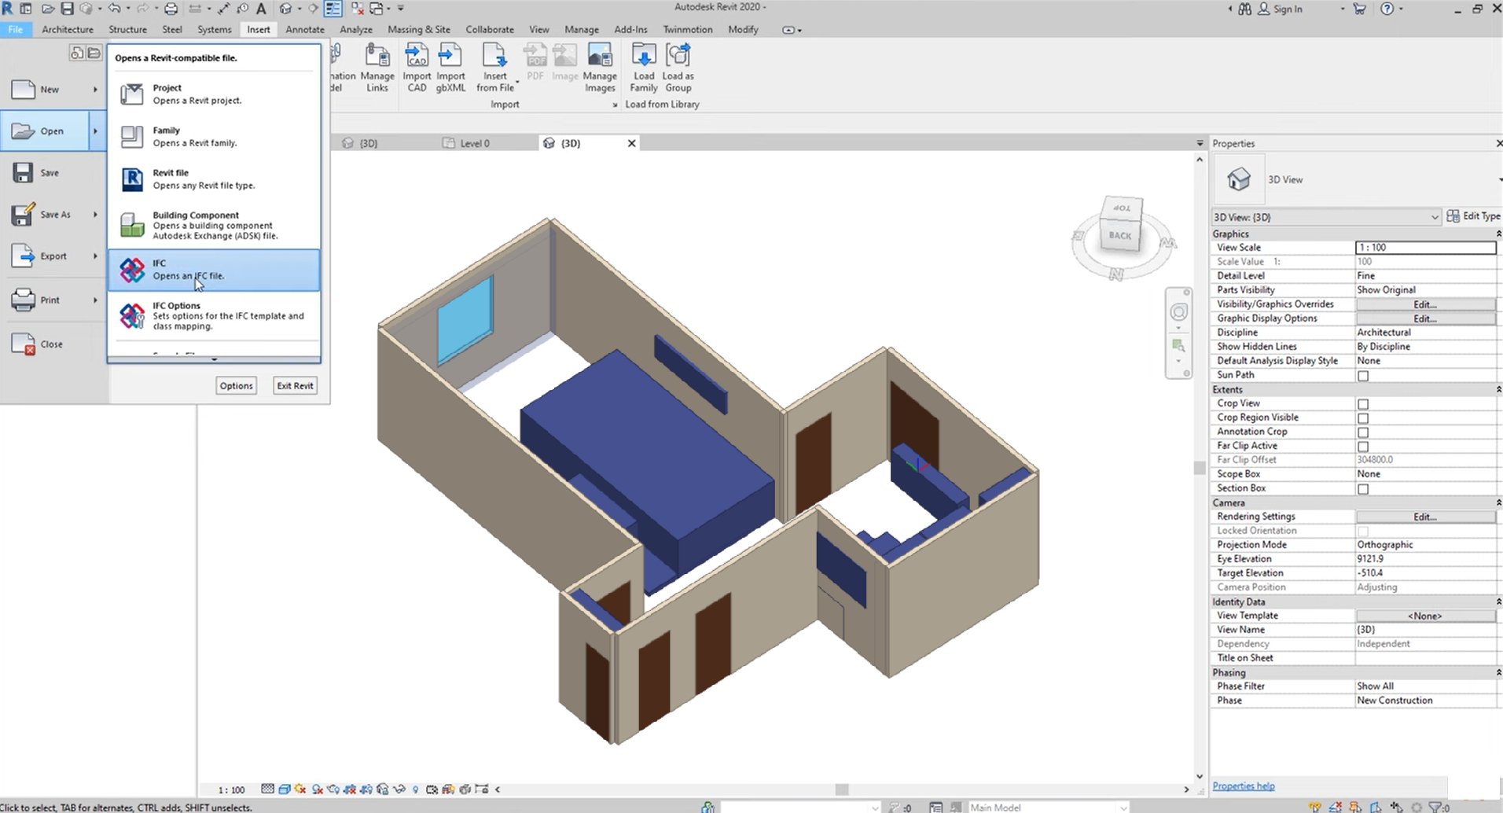Open the 3D View type selector dropdown
This screenshot has width=1503, height=813.
(1435, 216)
